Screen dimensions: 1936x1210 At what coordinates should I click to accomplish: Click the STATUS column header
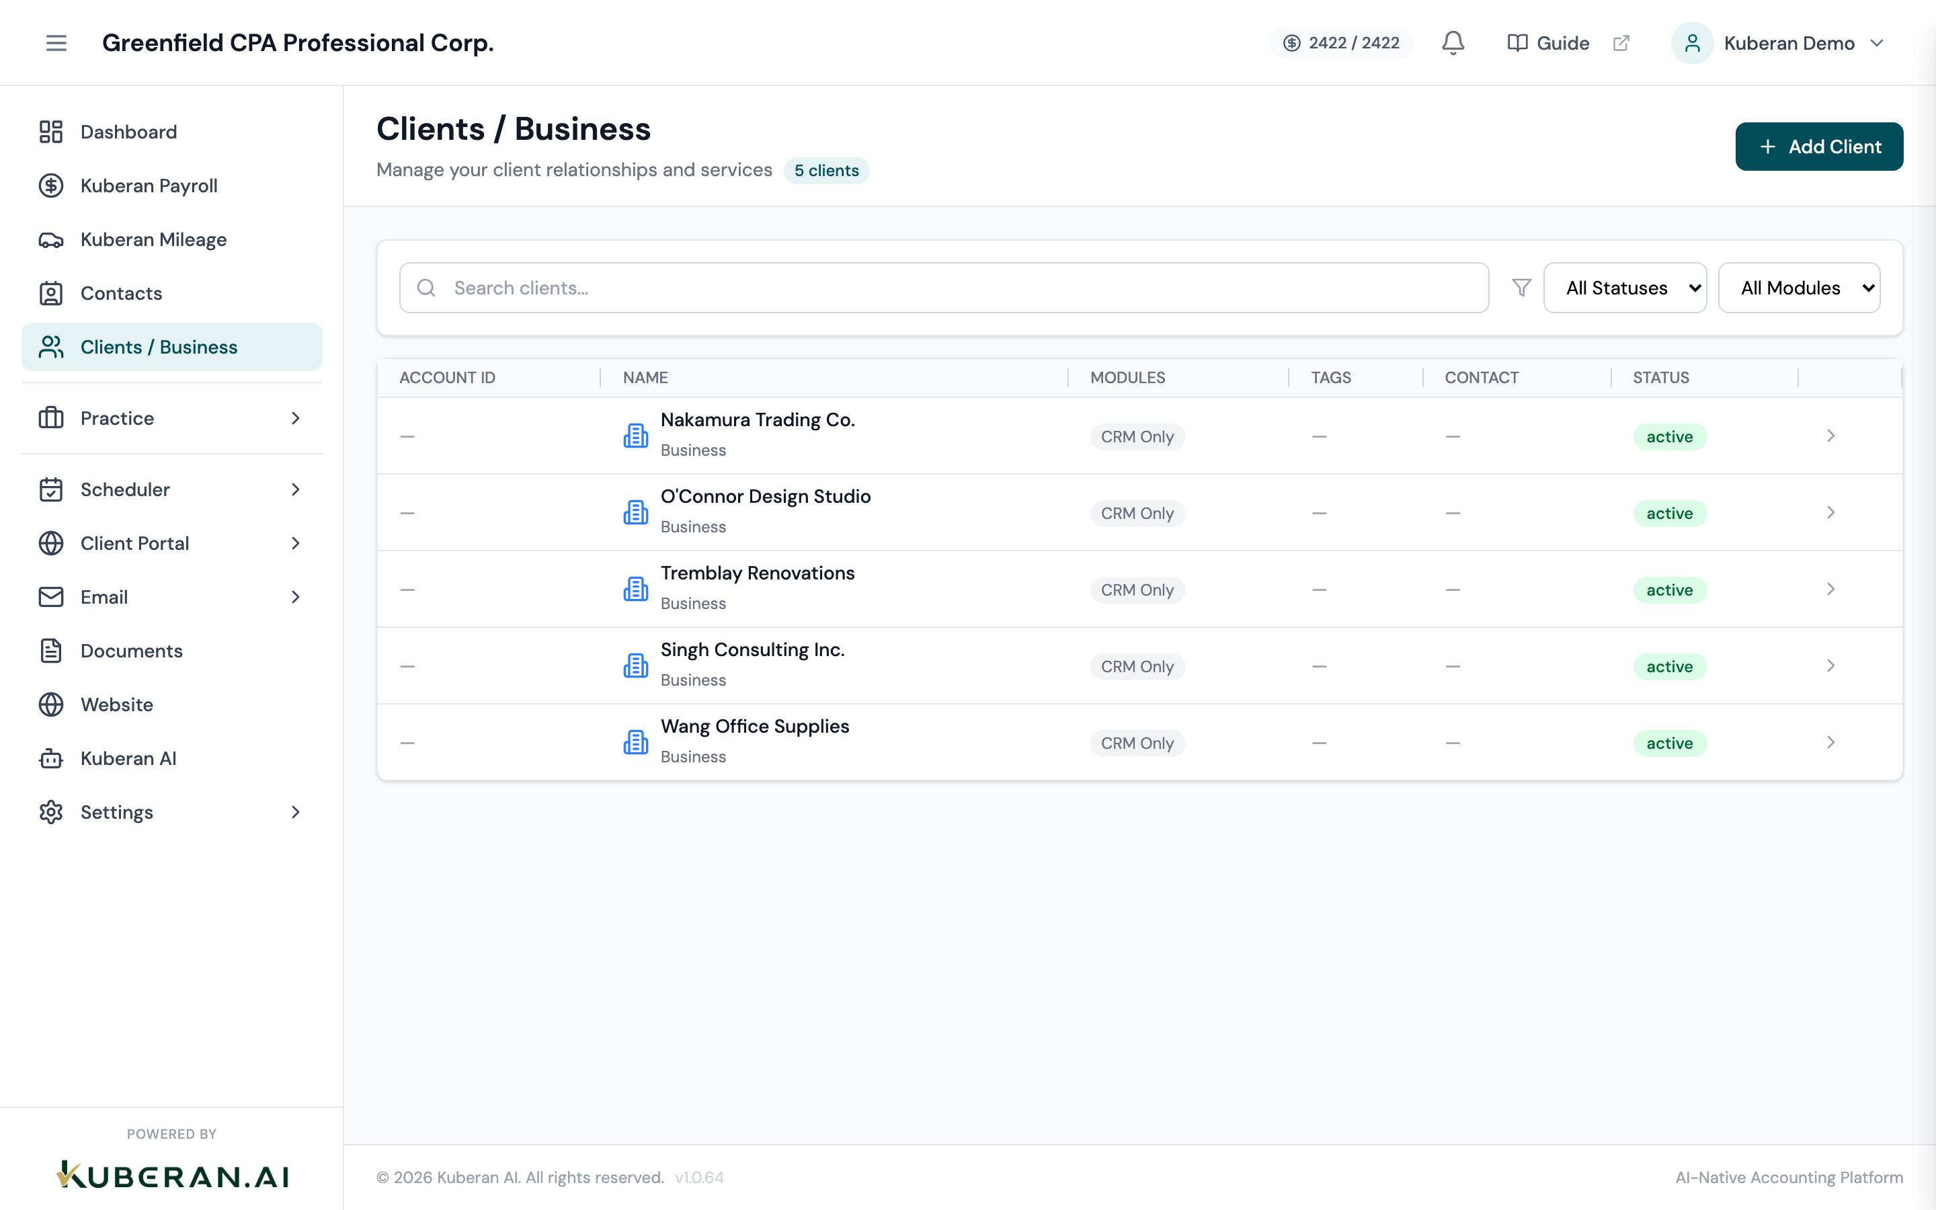(1661, 378)
